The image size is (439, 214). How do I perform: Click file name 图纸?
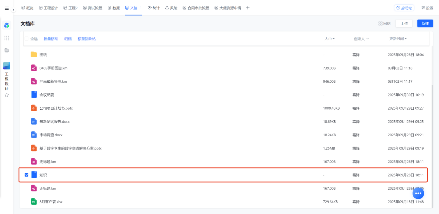43,54
